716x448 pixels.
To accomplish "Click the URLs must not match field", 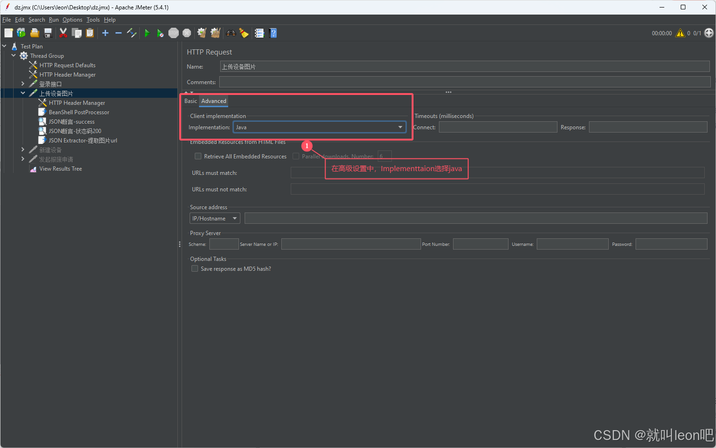I will 497,189.
